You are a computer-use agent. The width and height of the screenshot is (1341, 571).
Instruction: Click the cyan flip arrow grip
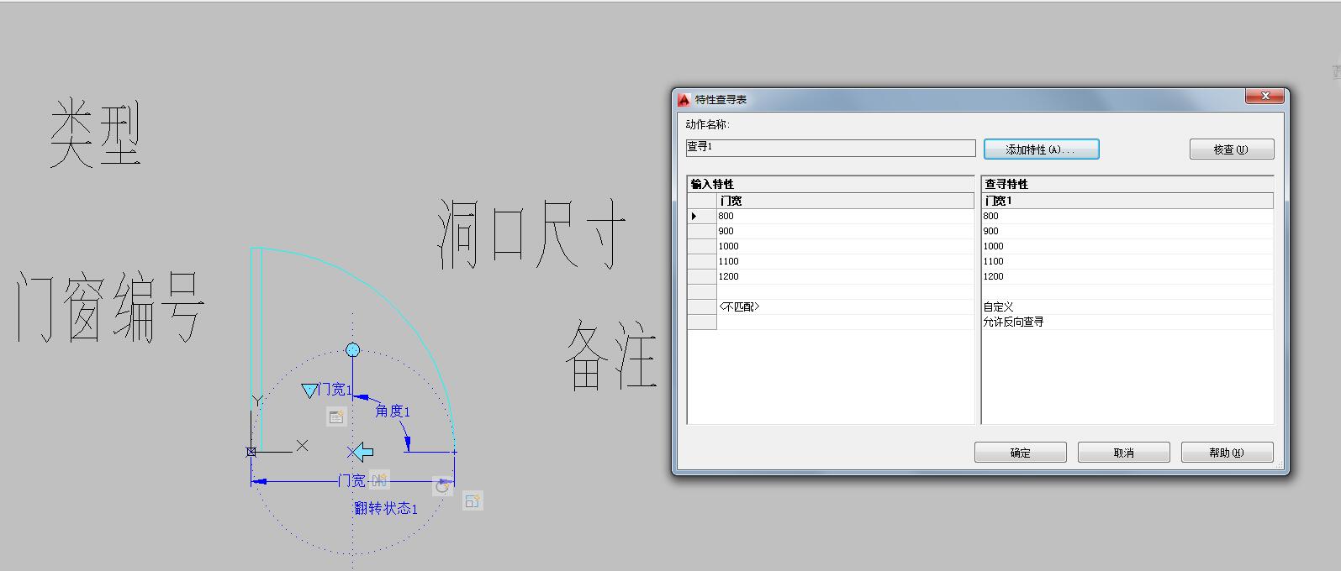pyautogui.click(x=361, y=453)
